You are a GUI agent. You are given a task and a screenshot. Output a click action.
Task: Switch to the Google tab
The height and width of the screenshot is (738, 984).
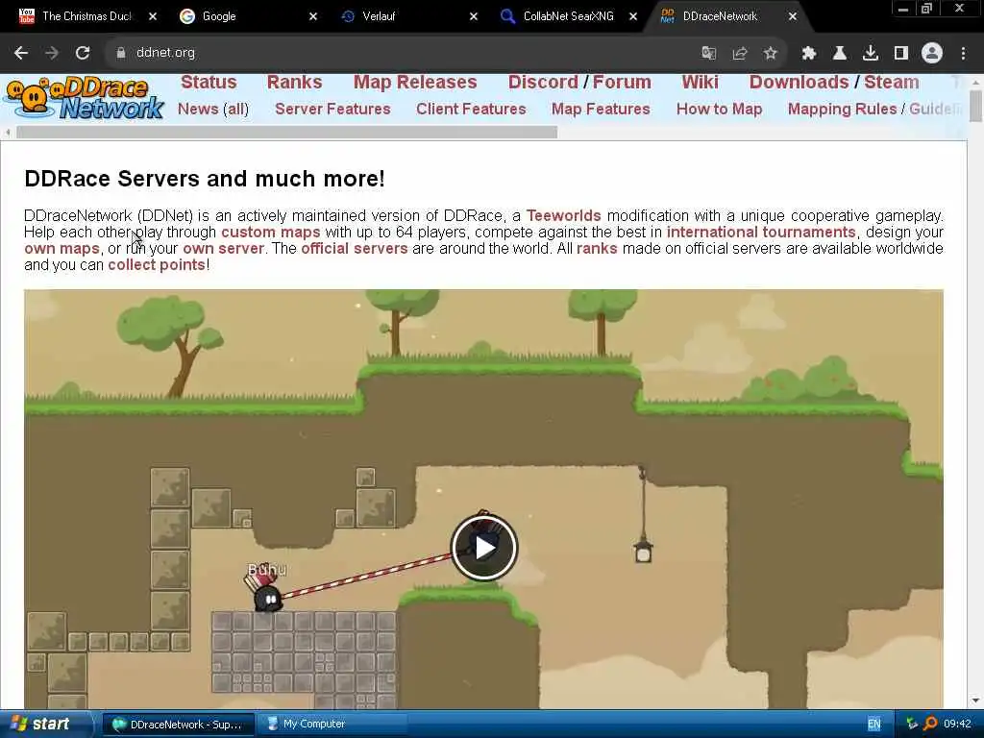pos(218,16)
